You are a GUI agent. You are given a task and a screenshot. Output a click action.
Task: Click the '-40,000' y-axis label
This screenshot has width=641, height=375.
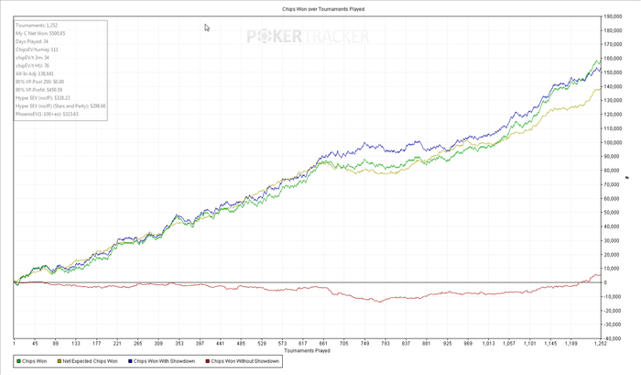tap(613, 338)
